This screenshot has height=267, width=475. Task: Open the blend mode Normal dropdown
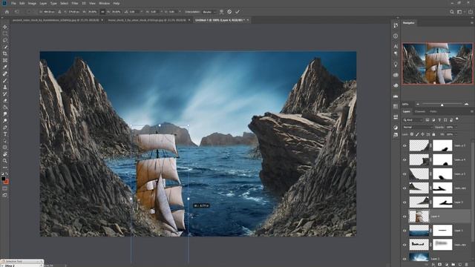417,127
